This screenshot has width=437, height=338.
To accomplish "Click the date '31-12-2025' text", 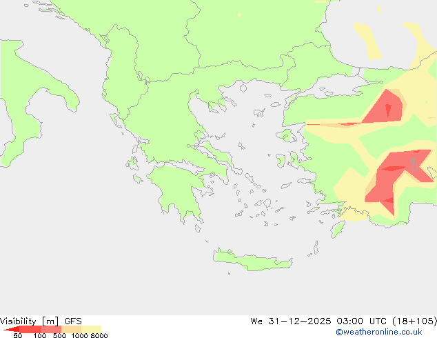I will [x=300, y=321].
